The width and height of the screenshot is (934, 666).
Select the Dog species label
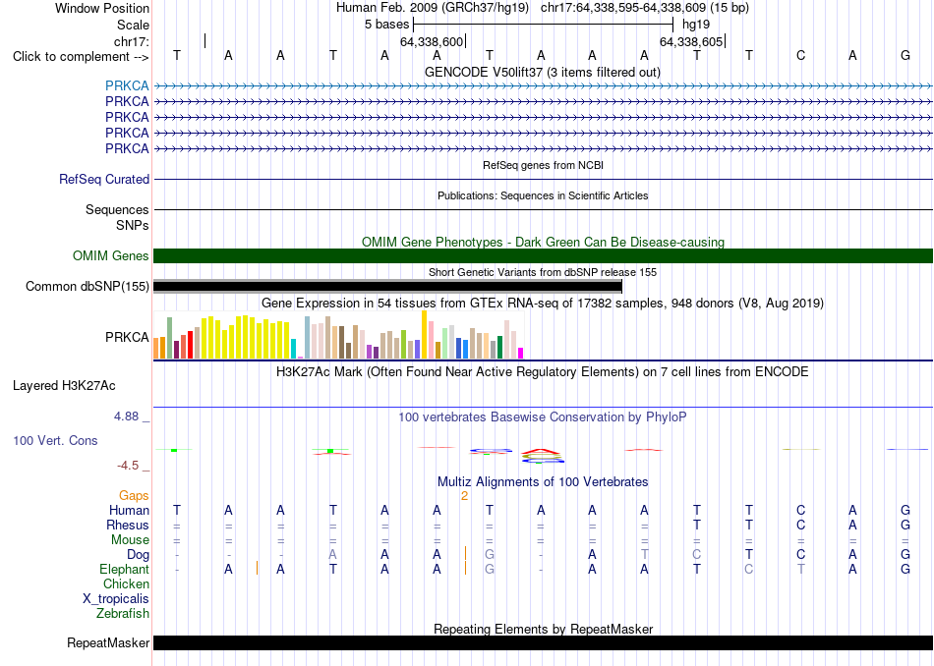138,554
